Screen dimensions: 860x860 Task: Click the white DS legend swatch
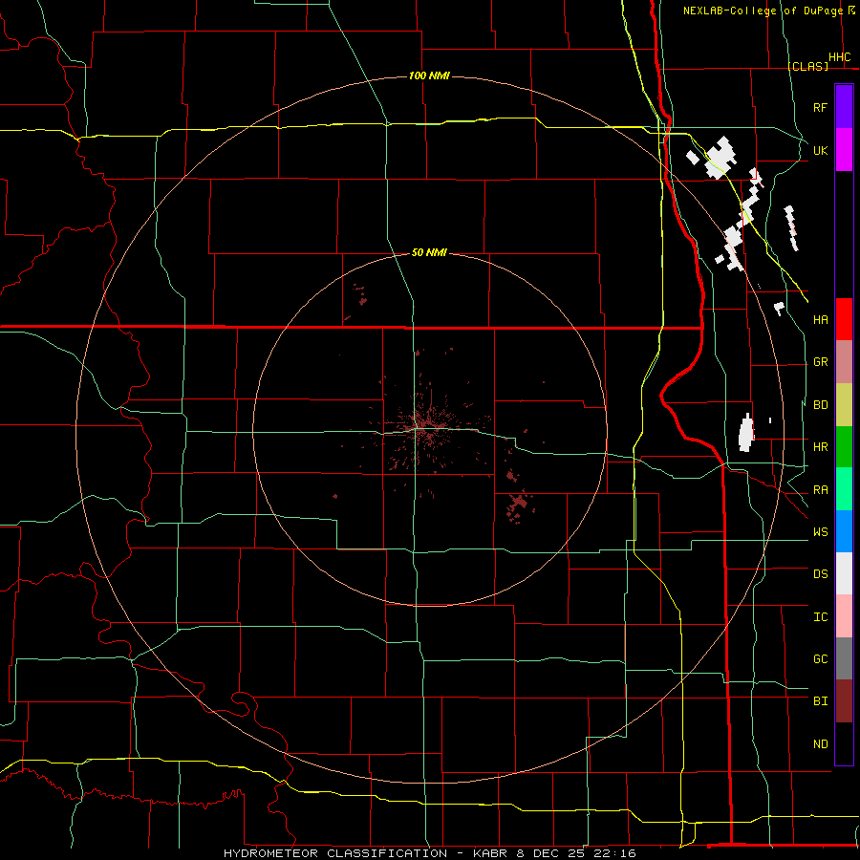[x=844, y=573]
